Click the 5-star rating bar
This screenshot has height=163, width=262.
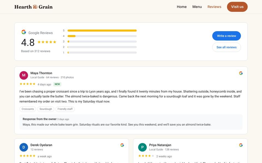point(102,30)
